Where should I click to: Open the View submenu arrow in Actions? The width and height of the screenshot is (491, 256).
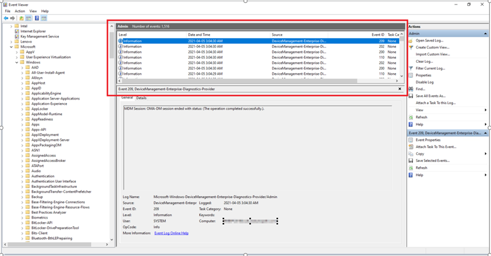485,110
